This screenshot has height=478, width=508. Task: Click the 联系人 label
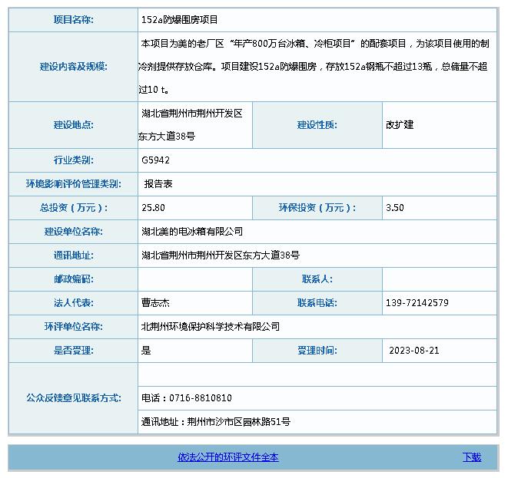(x=317, y=279)
